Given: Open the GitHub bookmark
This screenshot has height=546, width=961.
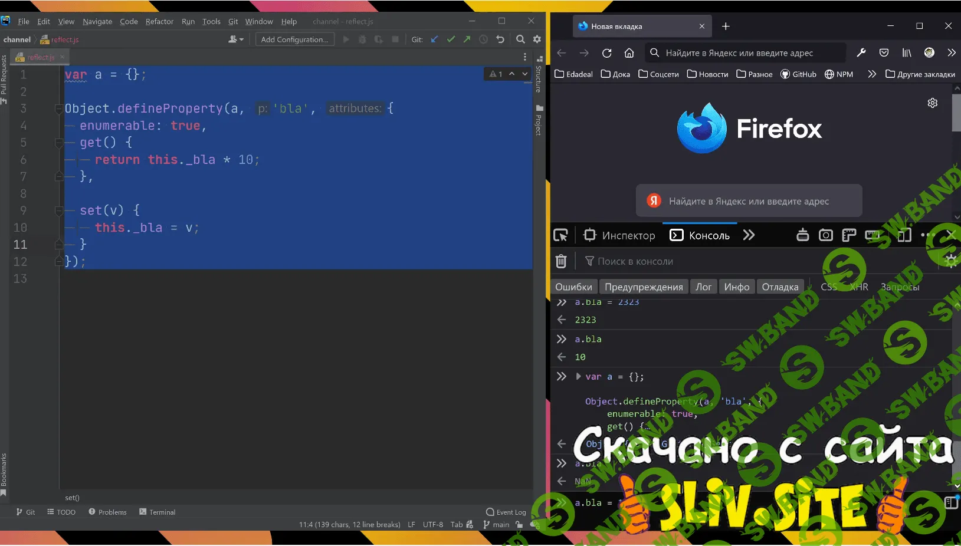Looking at the screenshot, I should point(798,74).
